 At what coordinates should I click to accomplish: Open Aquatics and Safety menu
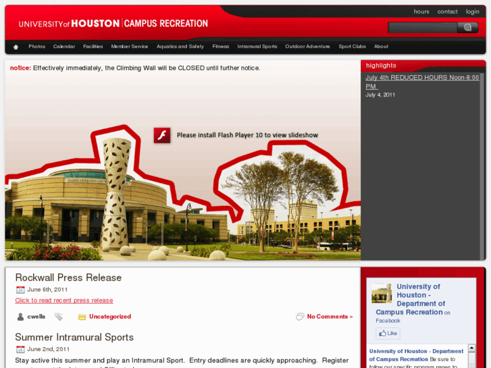point(180,47)
